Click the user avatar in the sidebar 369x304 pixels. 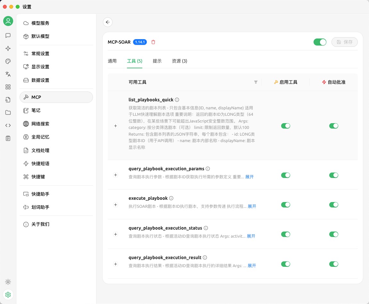(x=8, y=21)
